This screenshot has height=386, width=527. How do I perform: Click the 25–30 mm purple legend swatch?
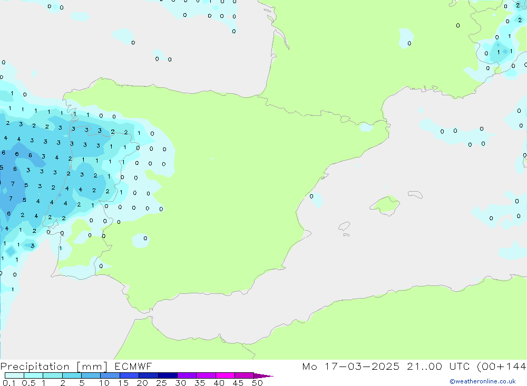coord(168,375)
